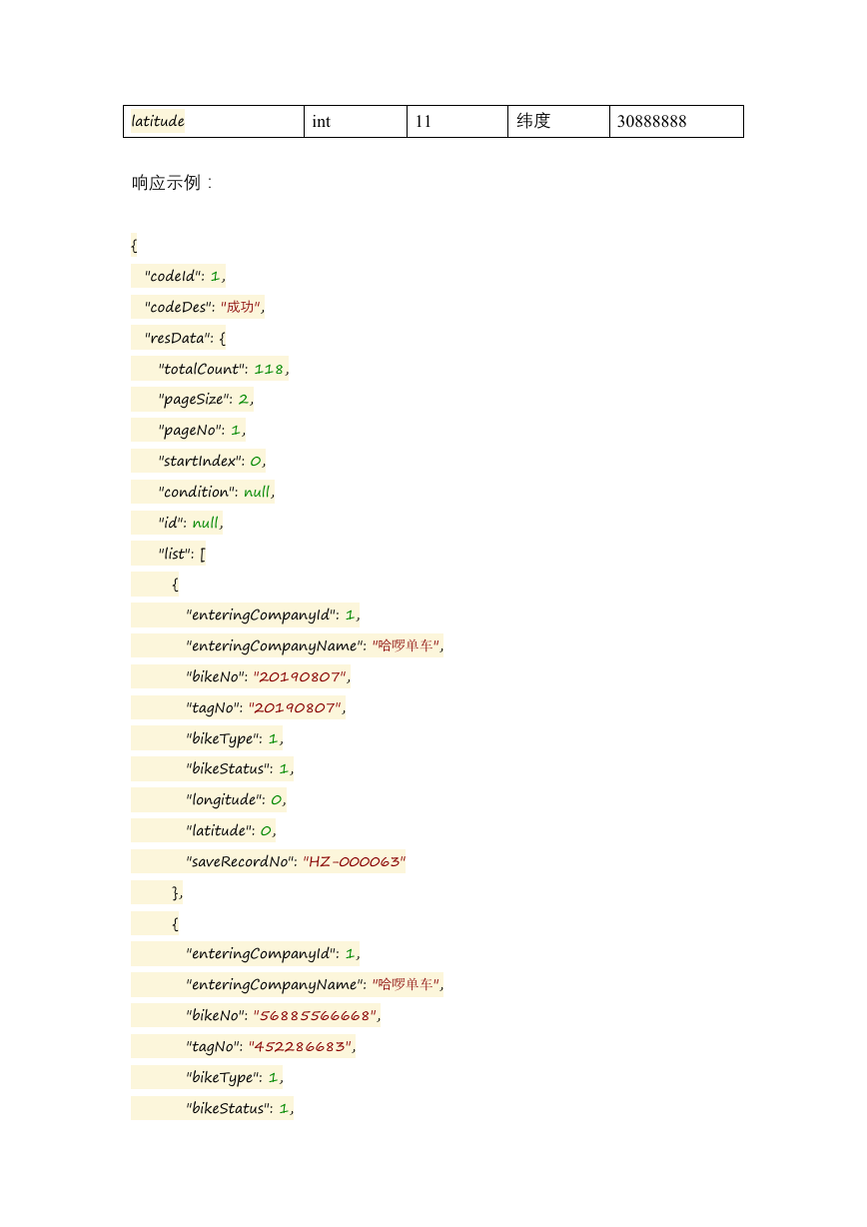
Task: Select the int type cell
Action: pyautogui.click(x=356, y=121)
